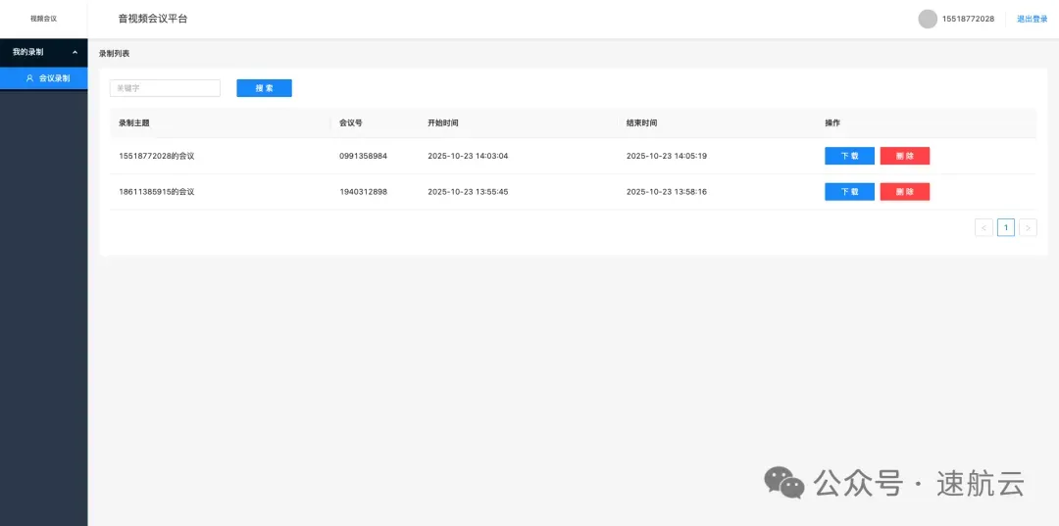Collapse the 我的录制 sidebar section
The image size is (1059, 526).
(75, 52)
